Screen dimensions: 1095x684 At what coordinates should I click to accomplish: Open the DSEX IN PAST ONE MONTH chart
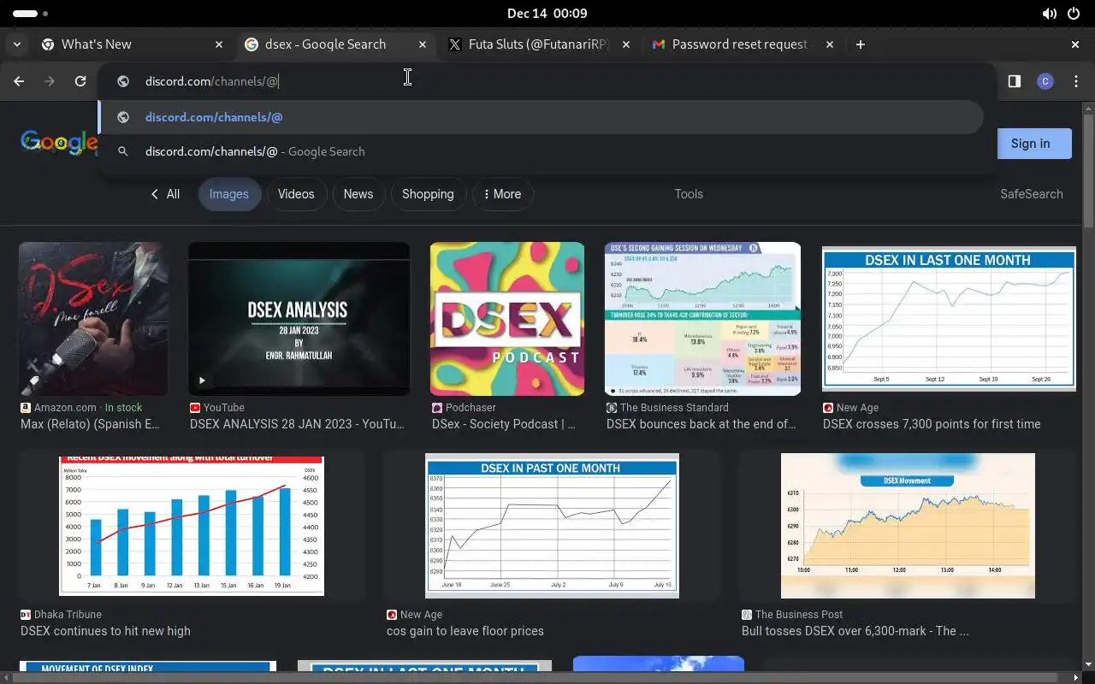[552, 526]
